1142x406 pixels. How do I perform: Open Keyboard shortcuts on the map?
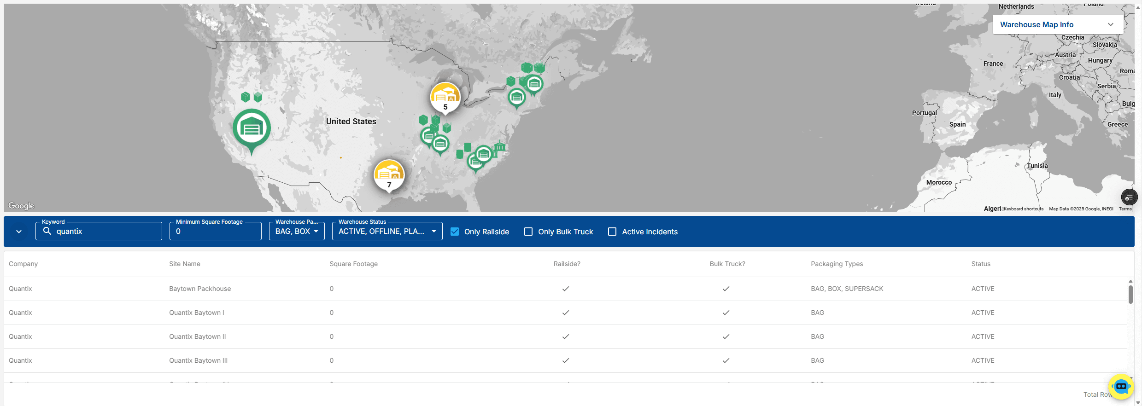tap(1023, 209)
